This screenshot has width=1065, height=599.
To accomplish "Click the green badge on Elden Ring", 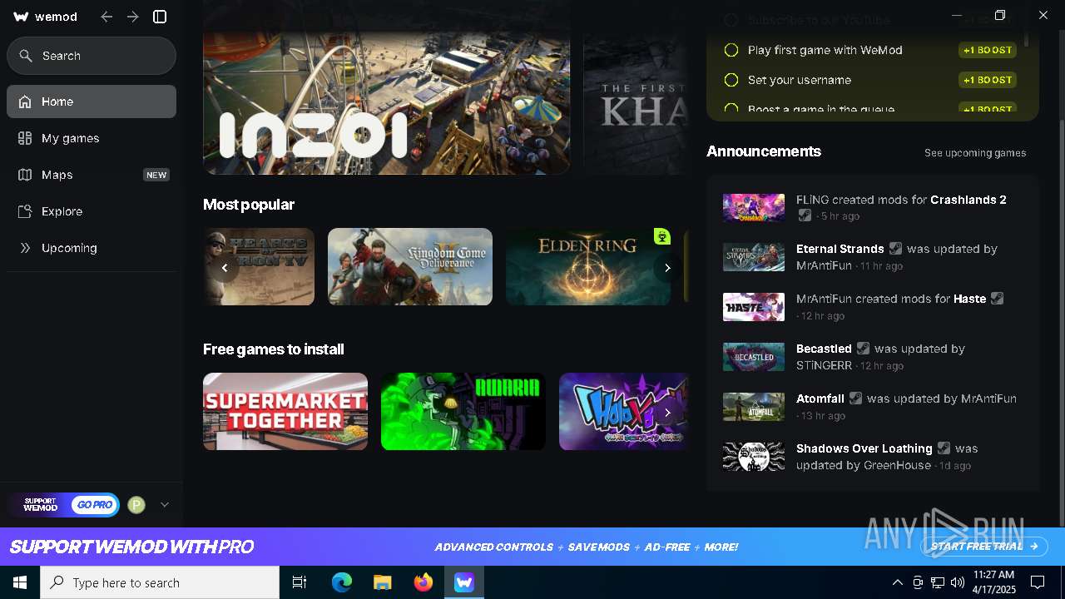I will tap(661, 237).
